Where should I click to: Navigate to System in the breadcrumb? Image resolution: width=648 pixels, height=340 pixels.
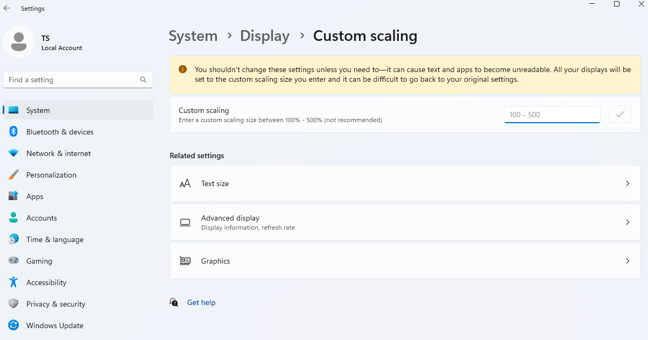click(193, 36)
